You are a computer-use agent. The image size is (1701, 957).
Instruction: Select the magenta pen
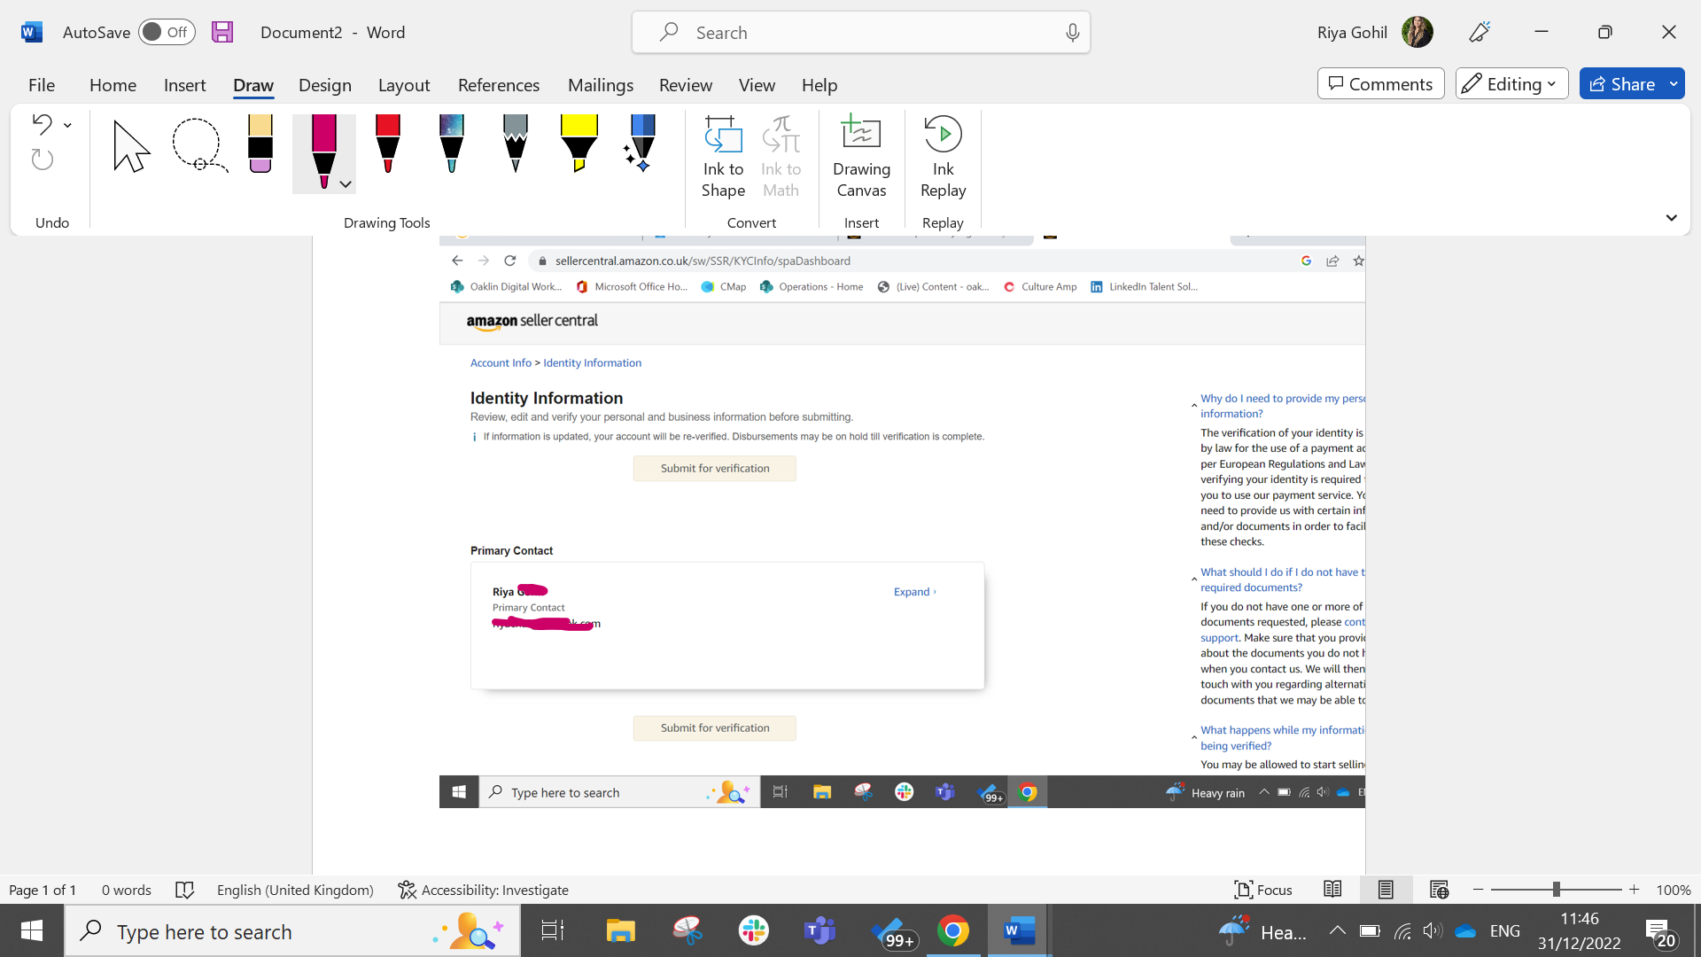point(323,151)
